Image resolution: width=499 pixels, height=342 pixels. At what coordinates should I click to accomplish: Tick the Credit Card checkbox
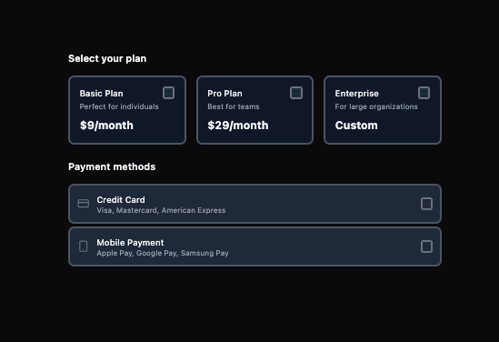pyautogui.click(x=427, y=204)
